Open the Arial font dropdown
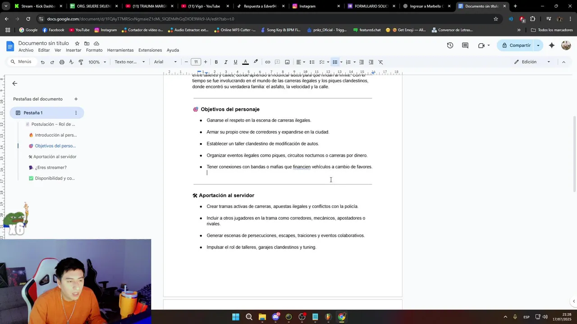577x324 pixels. pyautogui.click(x=165, y=62)
